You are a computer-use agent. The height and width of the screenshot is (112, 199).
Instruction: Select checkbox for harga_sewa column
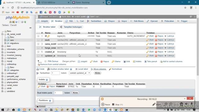(x=38, y=48)
